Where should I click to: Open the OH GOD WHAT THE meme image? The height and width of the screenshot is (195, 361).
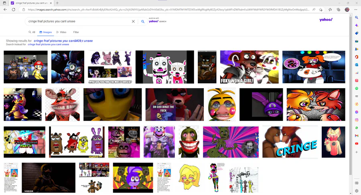click(174, 105)
